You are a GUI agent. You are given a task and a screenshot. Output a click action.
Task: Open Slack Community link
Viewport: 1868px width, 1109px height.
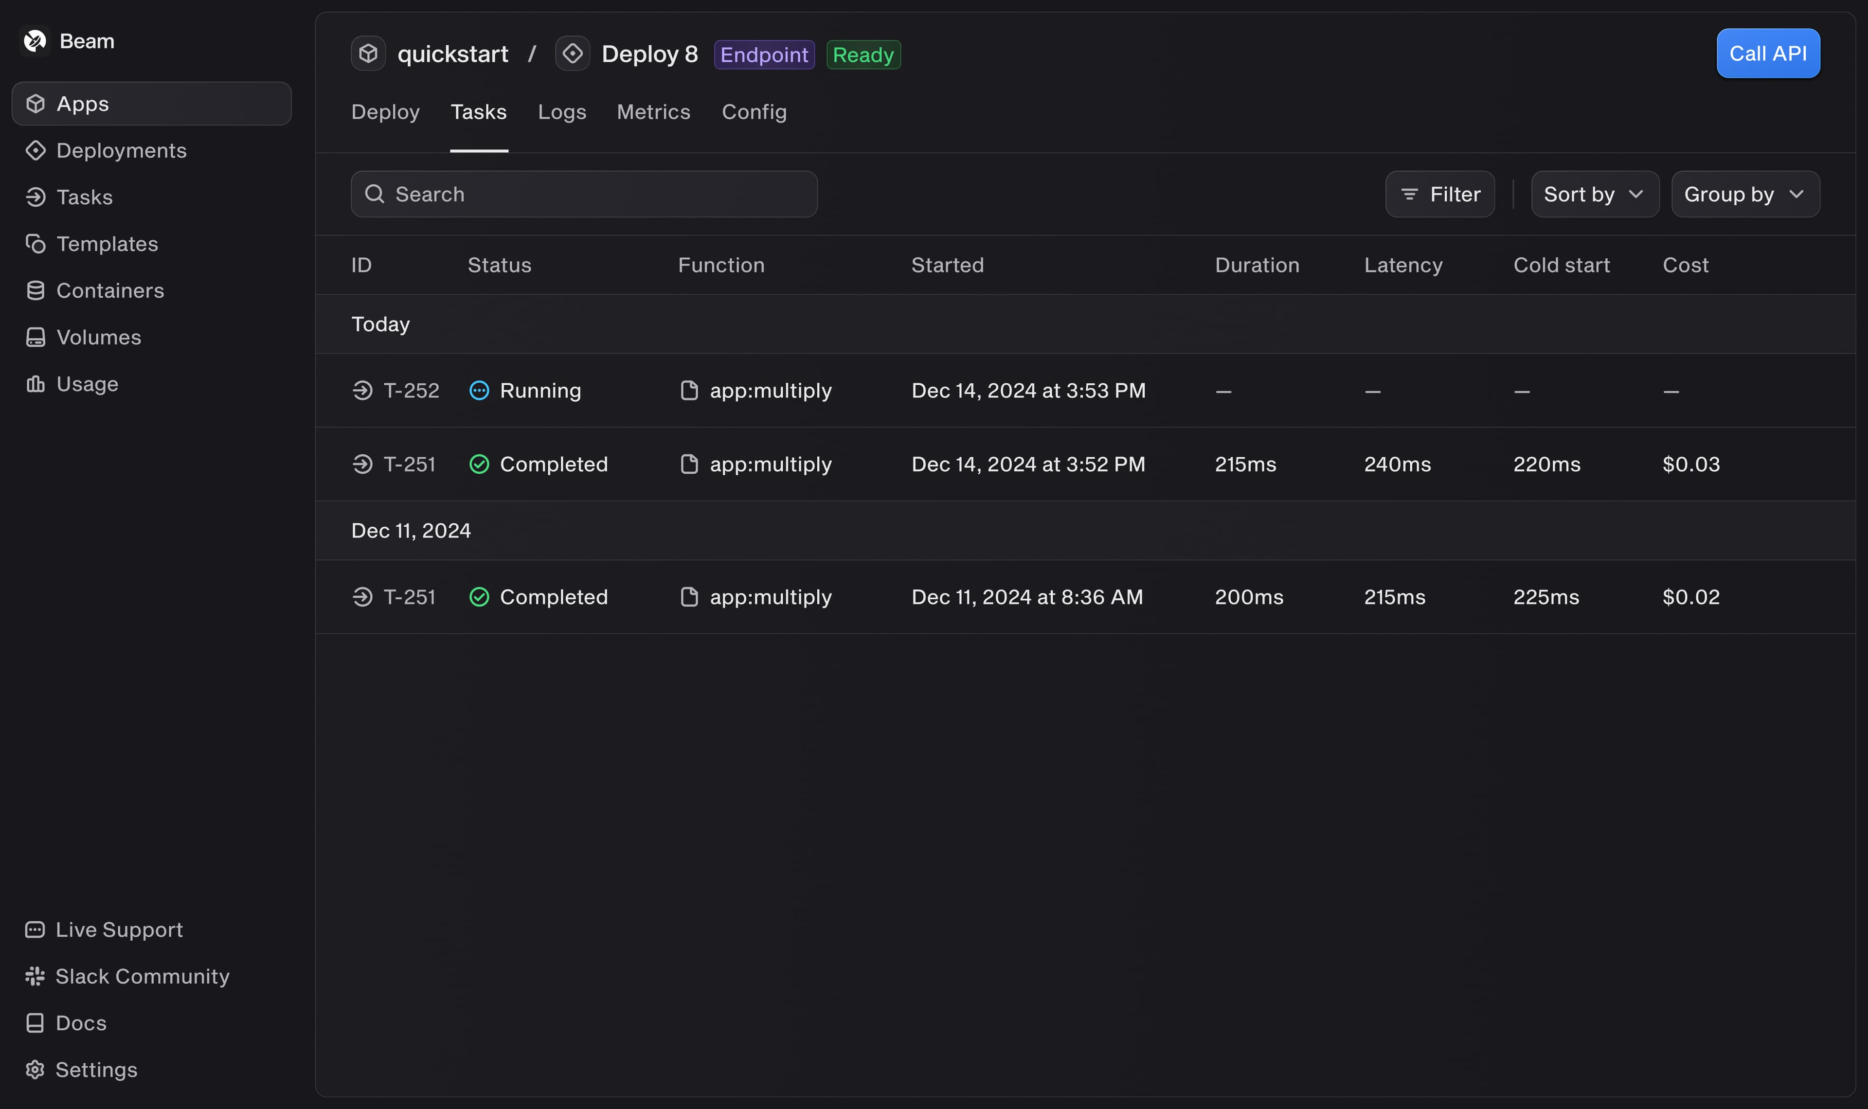tap(142, 976)
